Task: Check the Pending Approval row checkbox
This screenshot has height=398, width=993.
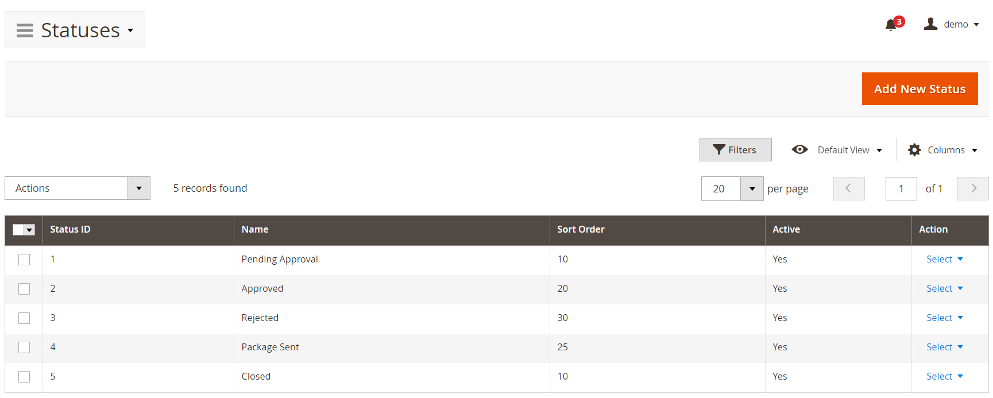Action: point(24,260)
